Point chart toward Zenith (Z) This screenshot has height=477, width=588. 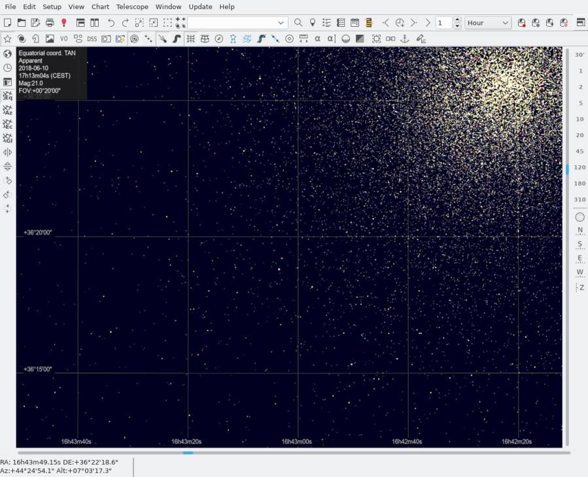coord(580,288)
